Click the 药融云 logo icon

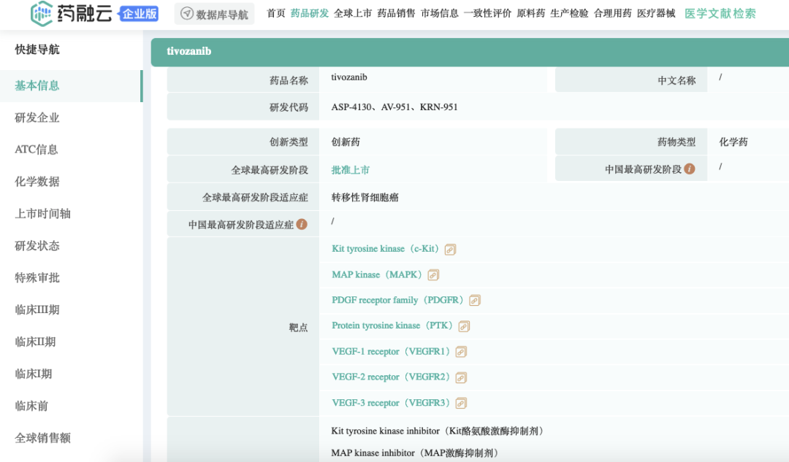41,14
